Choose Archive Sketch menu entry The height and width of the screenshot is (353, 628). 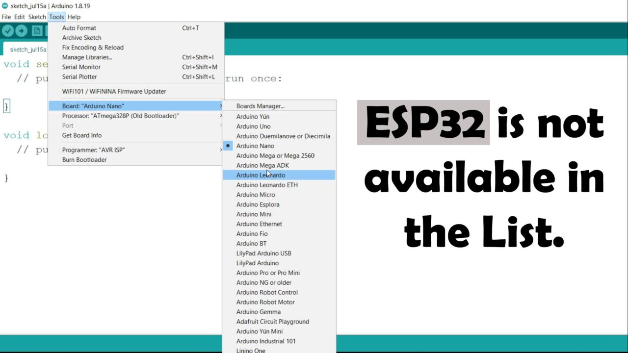tap(136, 38)
